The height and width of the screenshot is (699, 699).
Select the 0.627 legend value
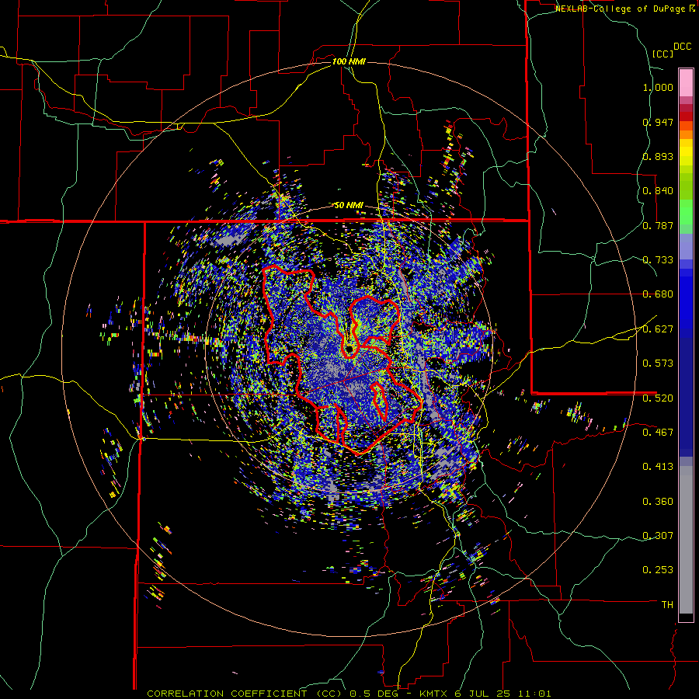click(x=658, y=329)
